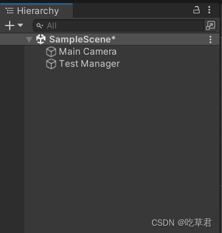Click the plus button to create an object
Screen dimensions: 222x233
[x=10, y=25]
